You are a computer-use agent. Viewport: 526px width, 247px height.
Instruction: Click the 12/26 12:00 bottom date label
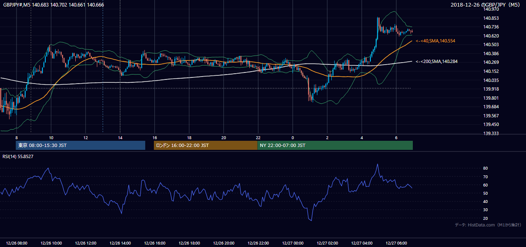tap(86, 243)
